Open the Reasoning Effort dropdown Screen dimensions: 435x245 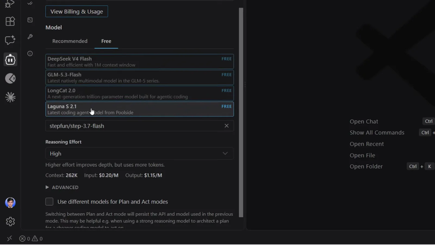139,154
